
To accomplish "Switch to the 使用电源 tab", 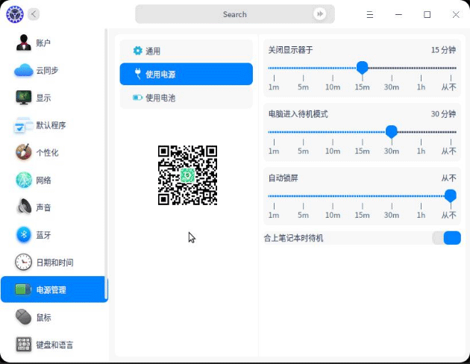I will pos(187,74).
